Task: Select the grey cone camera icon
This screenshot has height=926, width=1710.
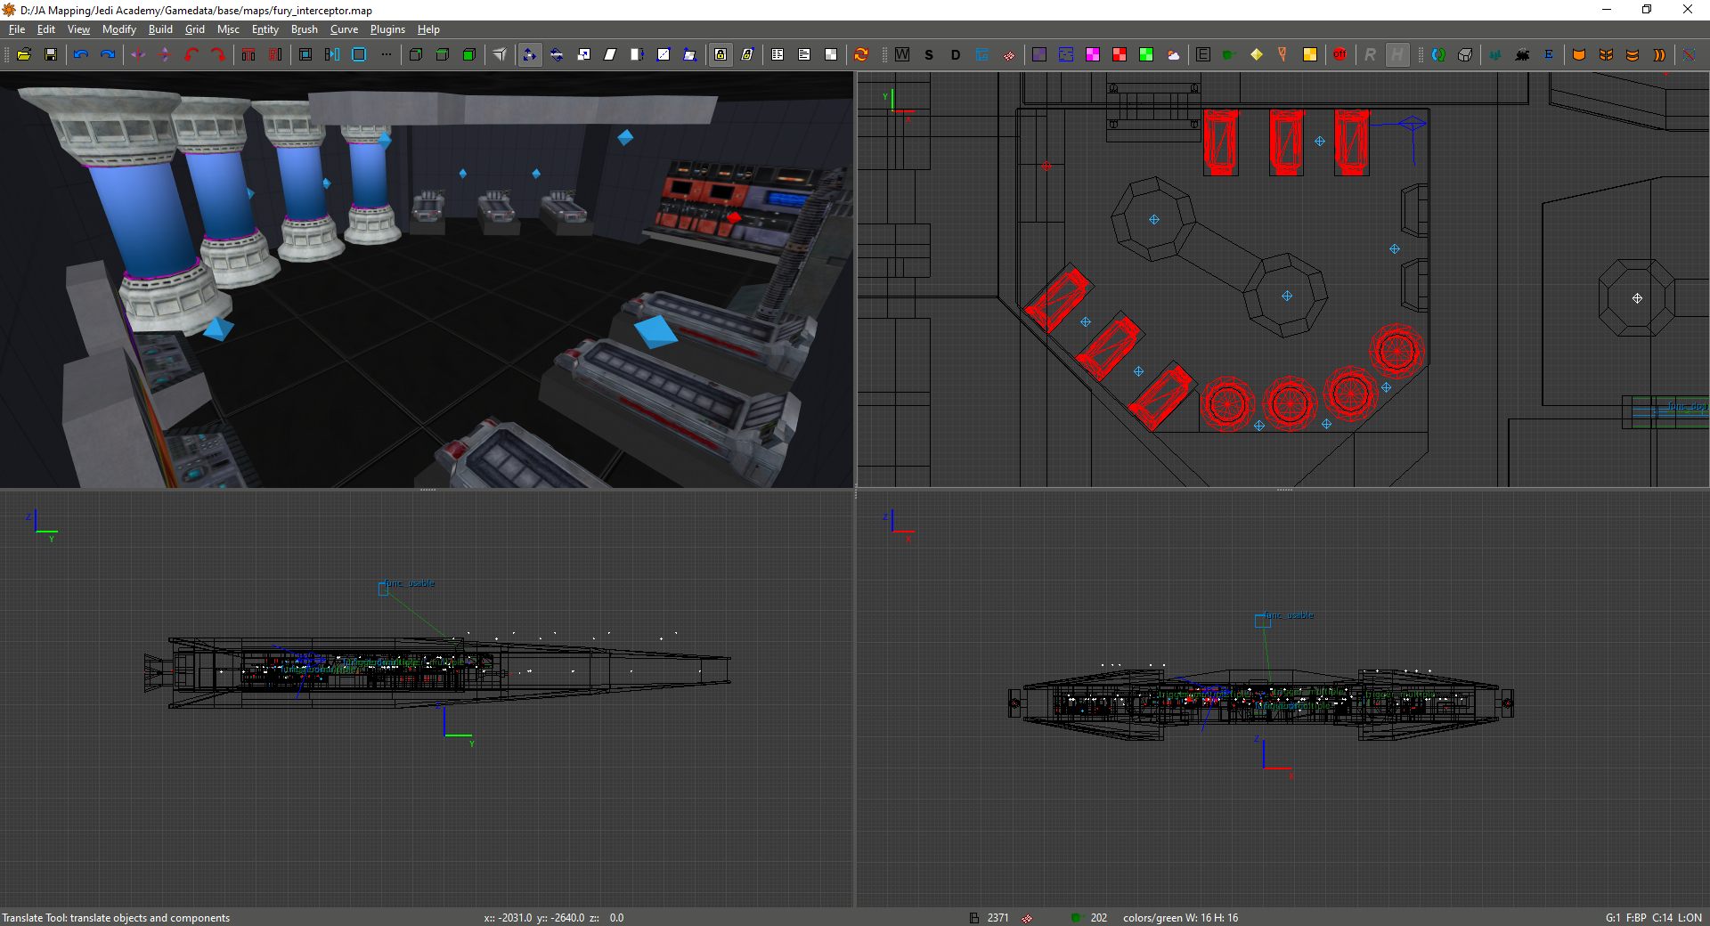Action: coord(500,54)
